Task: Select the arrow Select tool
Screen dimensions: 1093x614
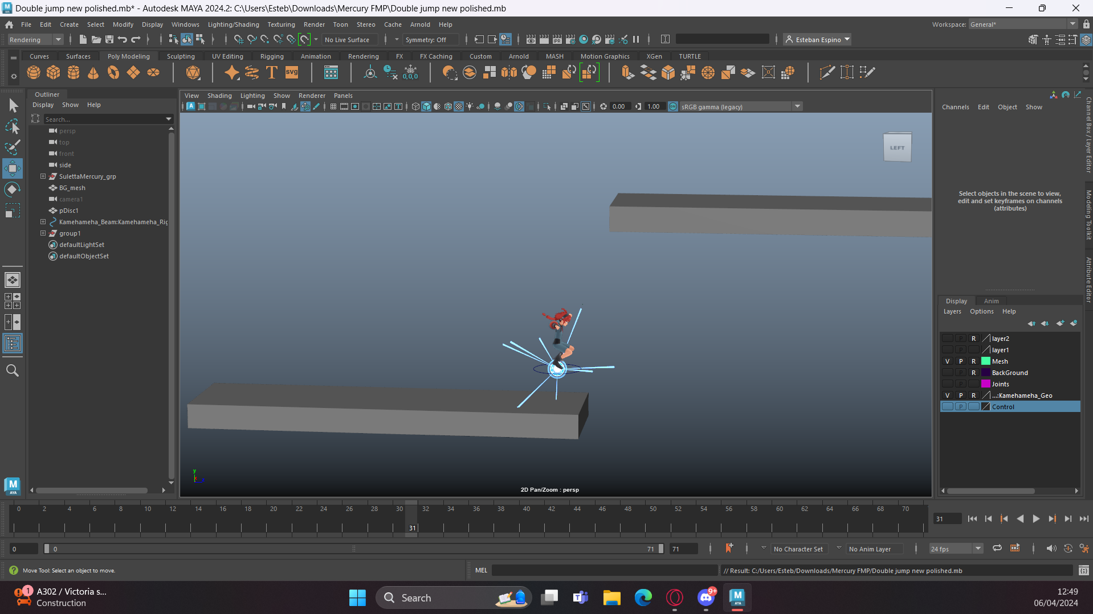Action: tap(13, 106)
